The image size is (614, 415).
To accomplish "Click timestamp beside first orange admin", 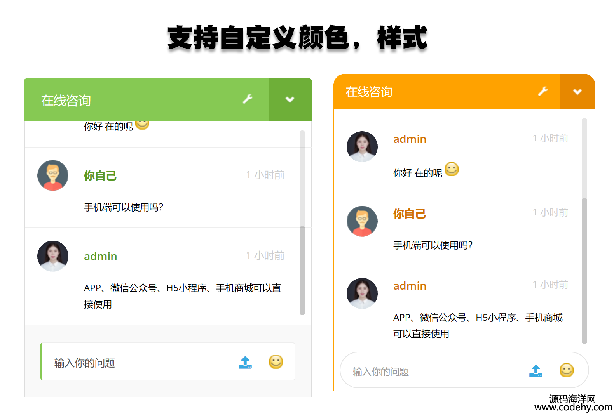I will coord(550,139).
